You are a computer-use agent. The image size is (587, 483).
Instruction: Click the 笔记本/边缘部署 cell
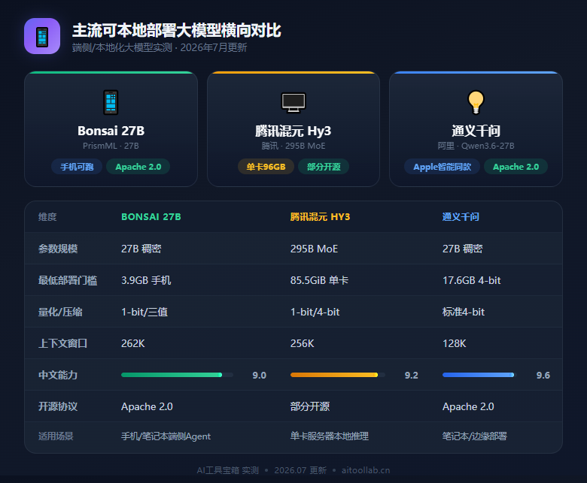click(x=475, y=436)
